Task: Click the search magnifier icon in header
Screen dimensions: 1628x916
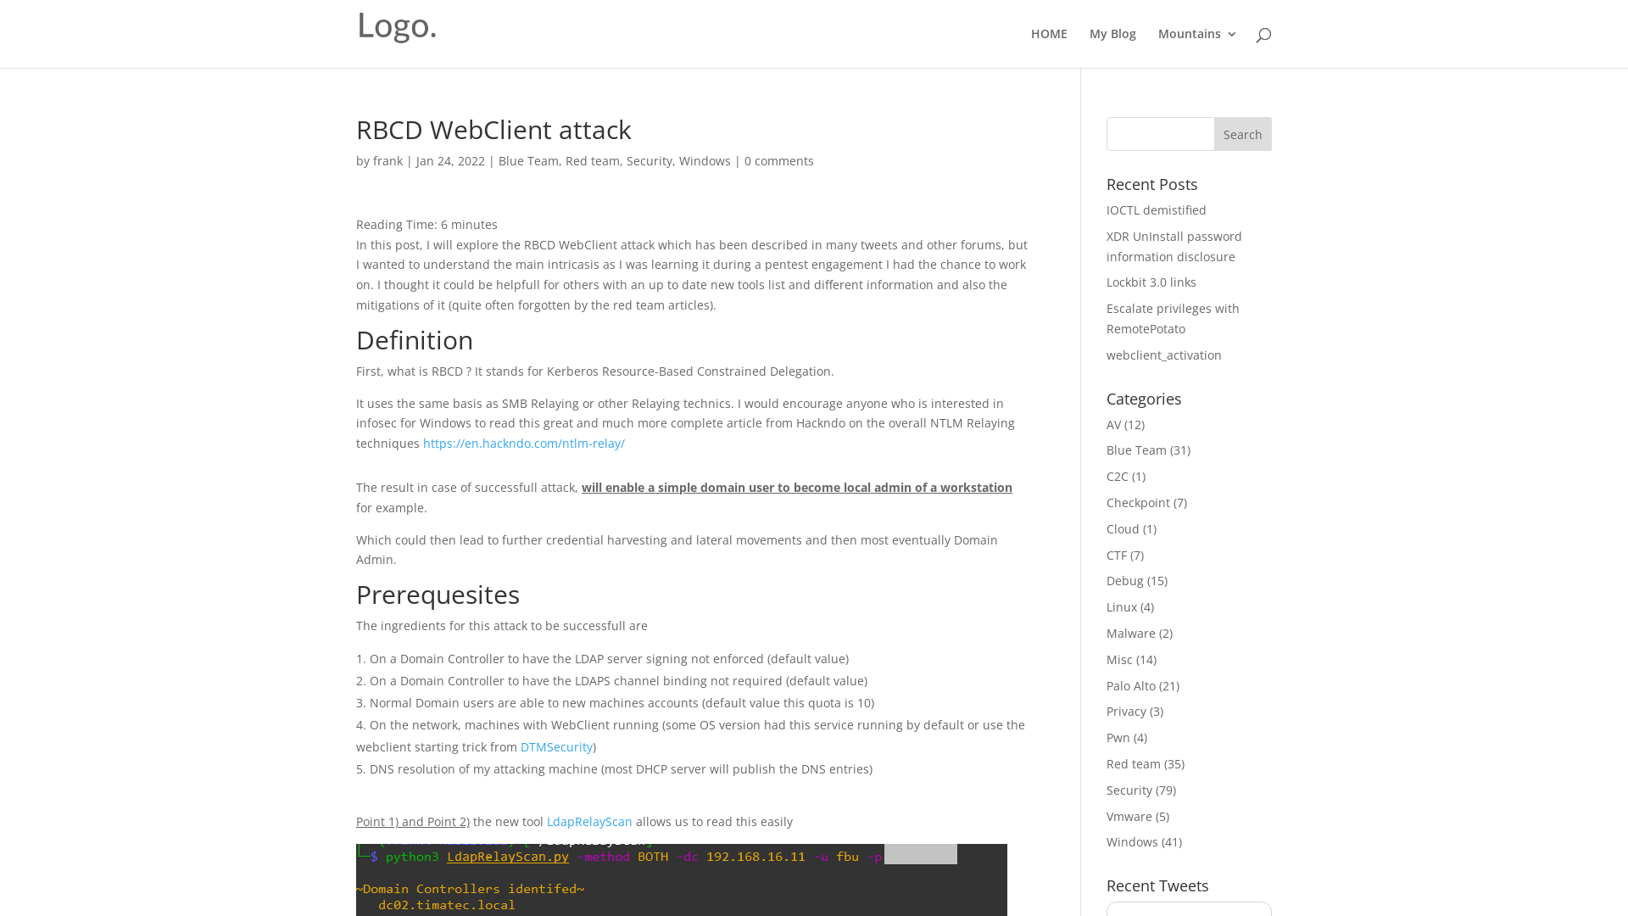Action: (x=1263, y=35)
